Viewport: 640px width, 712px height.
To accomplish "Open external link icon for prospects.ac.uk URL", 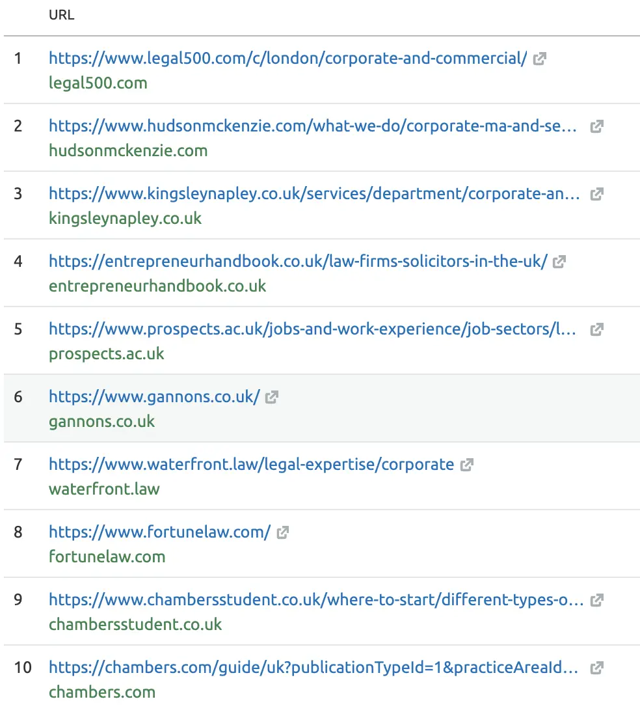I will click(x=596, y=329).
